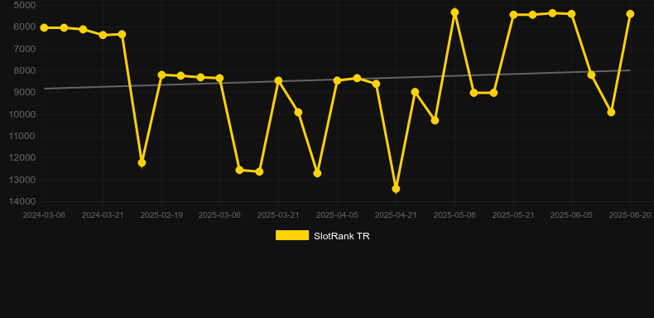
Task: Click the 2025-03-21 x-axis date label
Action: pos(278,215)
